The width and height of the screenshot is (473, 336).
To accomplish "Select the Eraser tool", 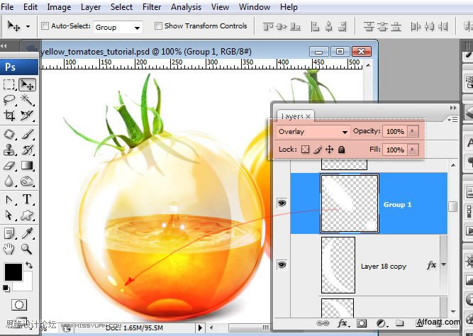I will click(9, 165).
